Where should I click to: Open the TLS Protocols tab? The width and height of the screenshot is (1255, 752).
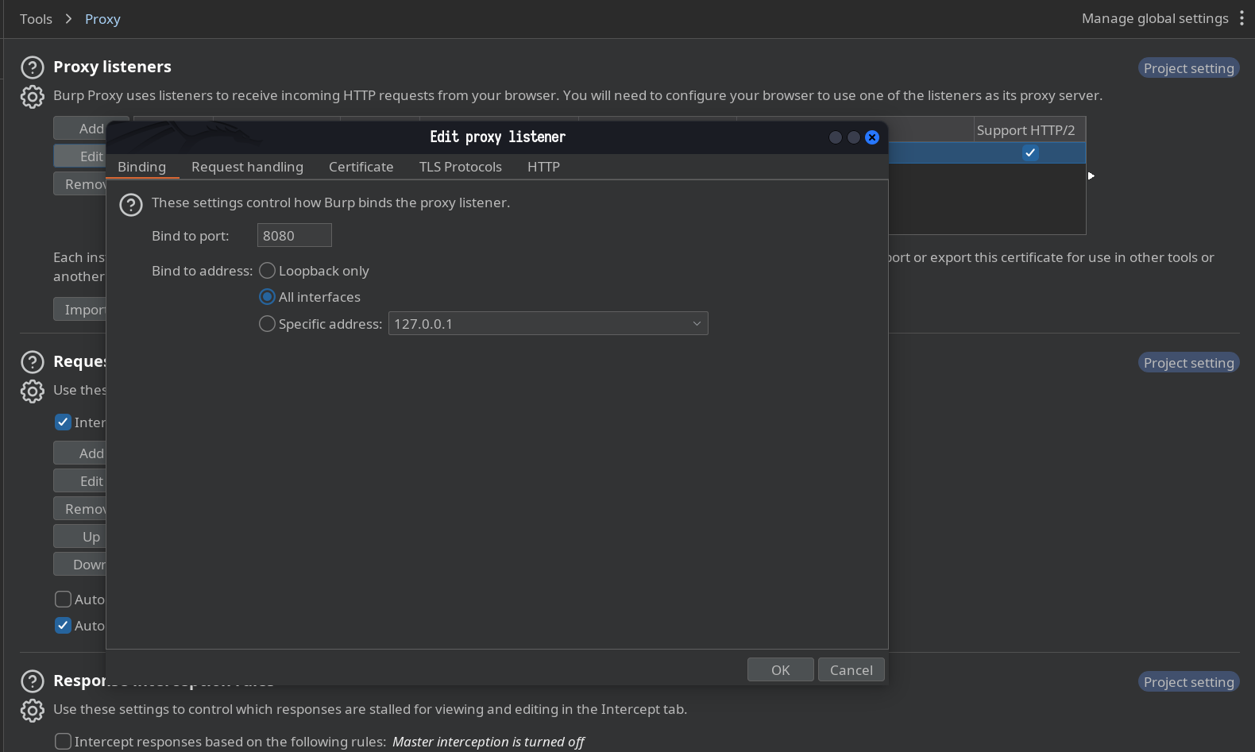pos(460,167)
